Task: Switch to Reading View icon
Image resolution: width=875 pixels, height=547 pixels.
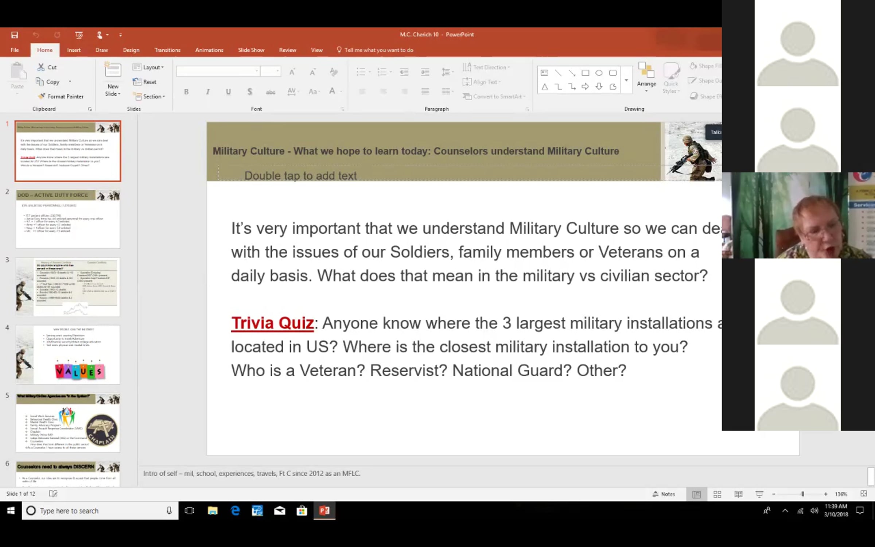Action: pyautogui.click(x=738, y=494)
